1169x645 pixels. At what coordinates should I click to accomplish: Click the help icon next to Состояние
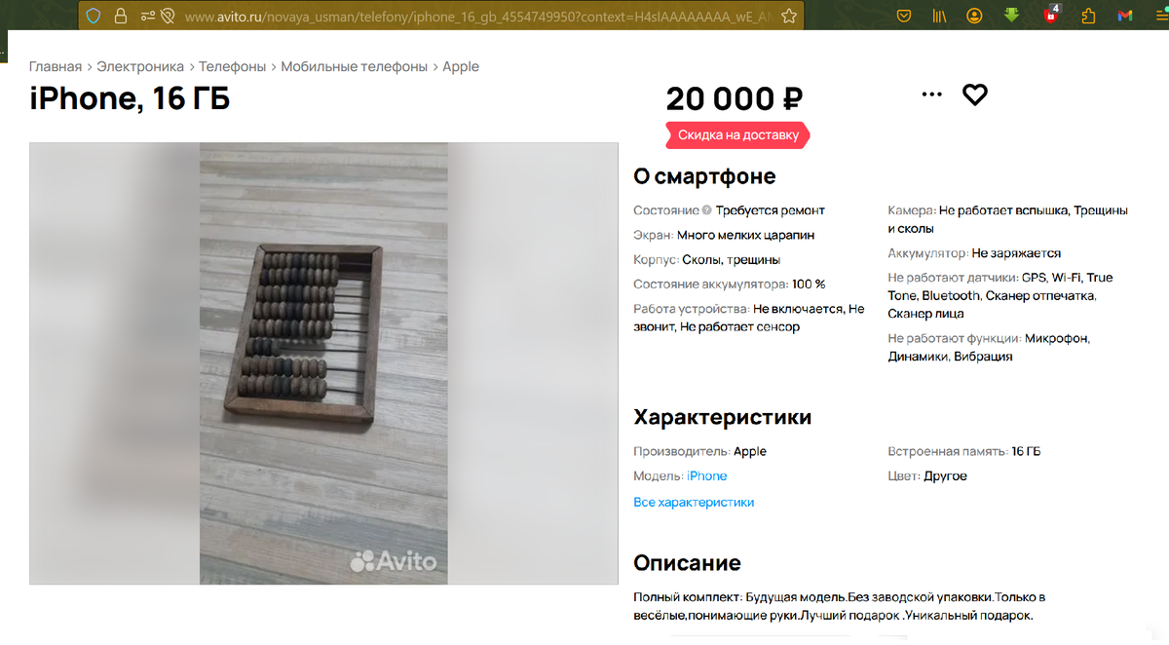tap(707, 209)
